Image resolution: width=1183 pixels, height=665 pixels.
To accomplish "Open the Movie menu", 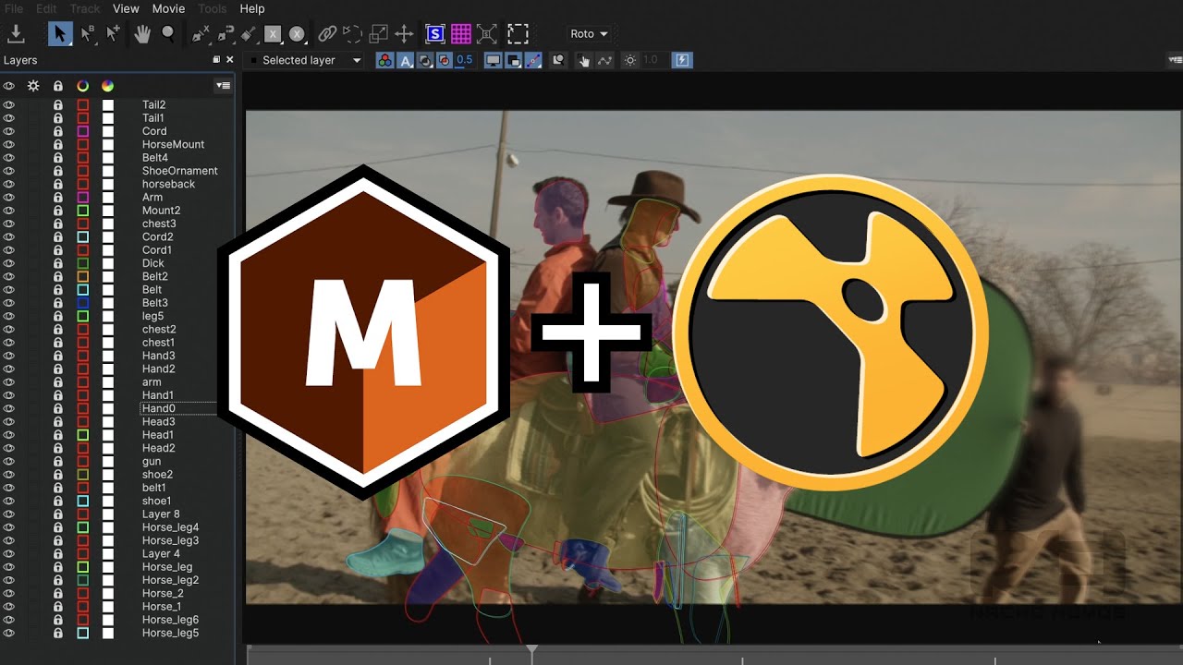I will [168, 8].
